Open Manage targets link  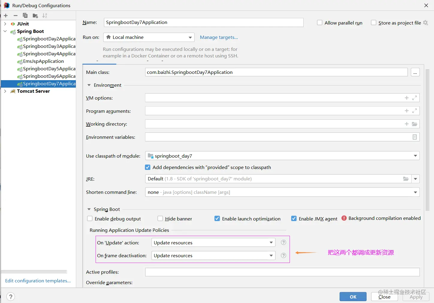pyautogui.click(x=219, y=37)
